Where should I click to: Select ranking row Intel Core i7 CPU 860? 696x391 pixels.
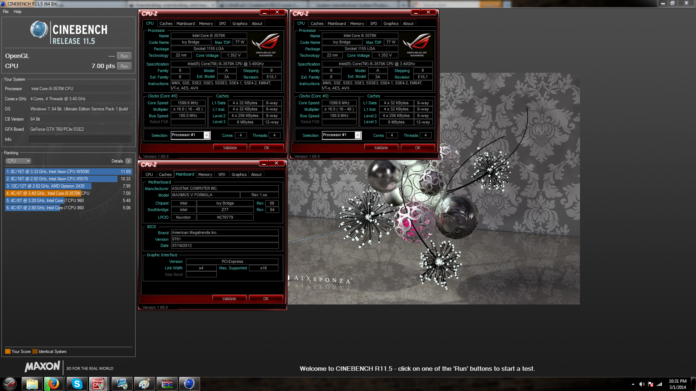(x=69, y=208)
